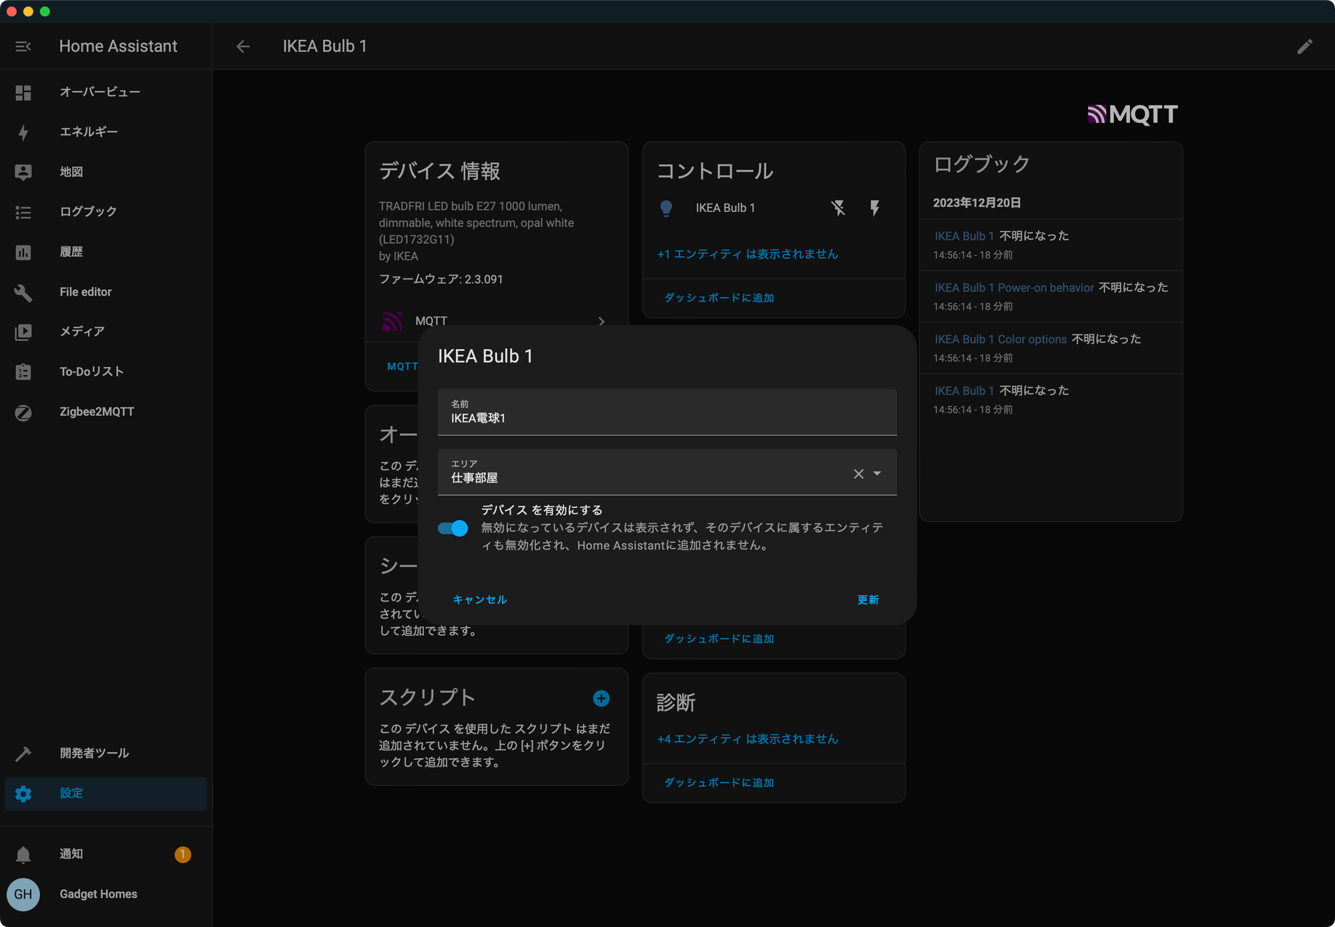The image size is (1335, 927).
Task: Open the File editor wrench icon
Action: pos(23,292)
